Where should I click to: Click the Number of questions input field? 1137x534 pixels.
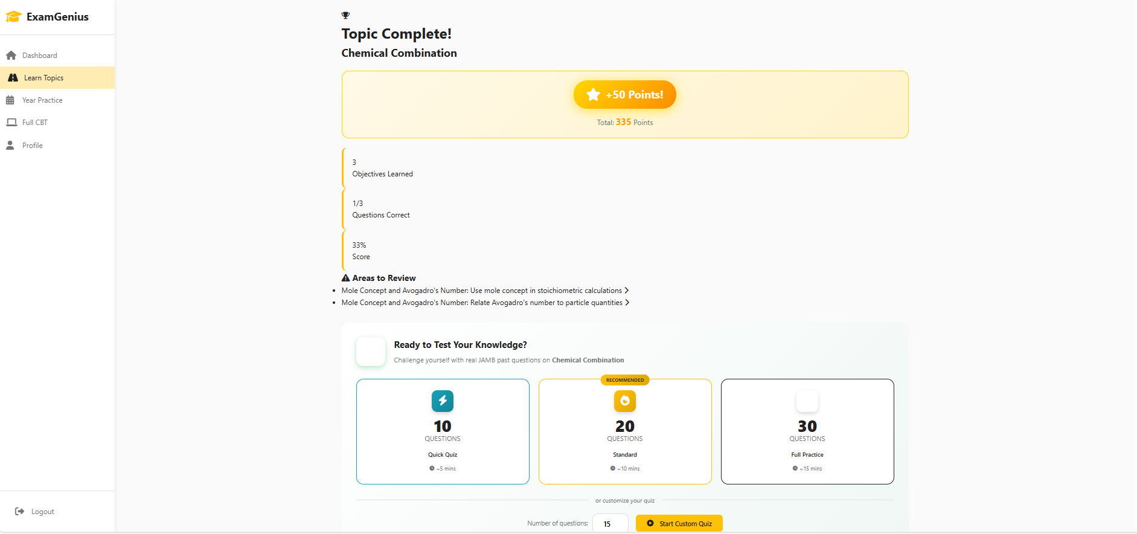pos(610,523)
